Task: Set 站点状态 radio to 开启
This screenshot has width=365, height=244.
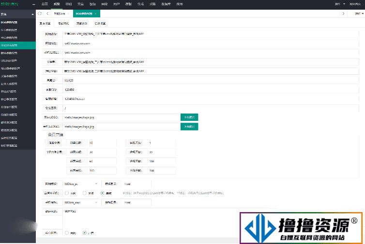Action: [85, 232]
